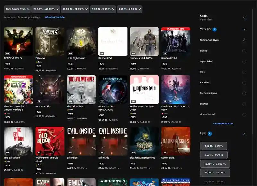
Task: Click Filtreleri Temizle link
Action: (x=55, y=17)
